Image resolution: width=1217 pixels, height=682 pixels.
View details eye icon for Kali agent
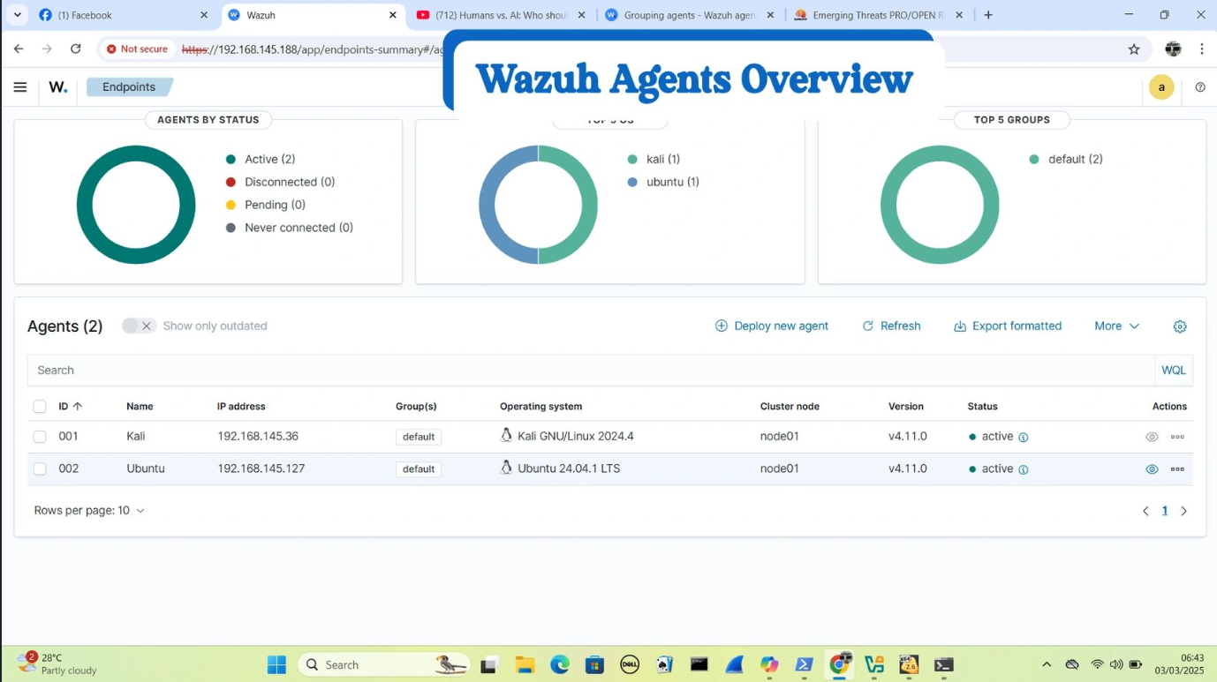(x=1152, y=437)
